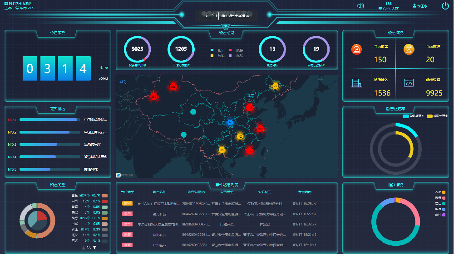This screenshot has height=254, width=454.
Task: Select the code window icon beside 9925
Action: point(409,83)
